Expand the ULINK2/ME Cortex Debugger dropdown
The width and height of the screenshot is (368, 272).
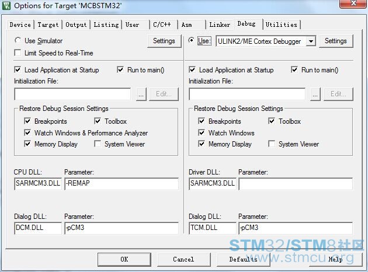311,41
